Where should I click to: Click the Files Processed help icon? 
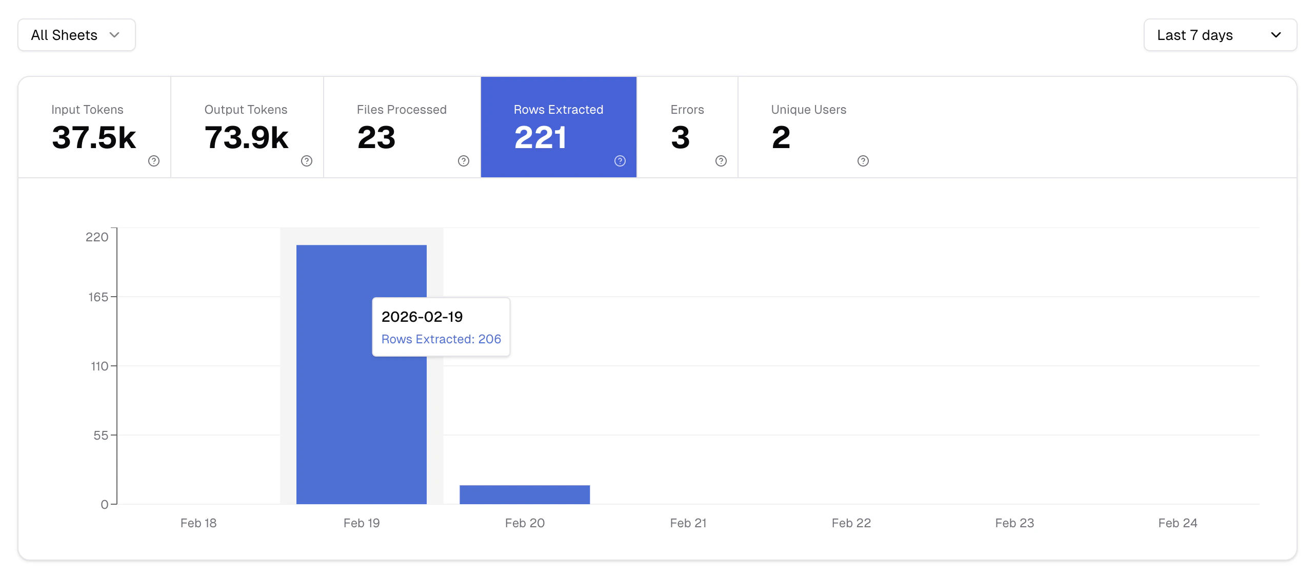[463, 160]
